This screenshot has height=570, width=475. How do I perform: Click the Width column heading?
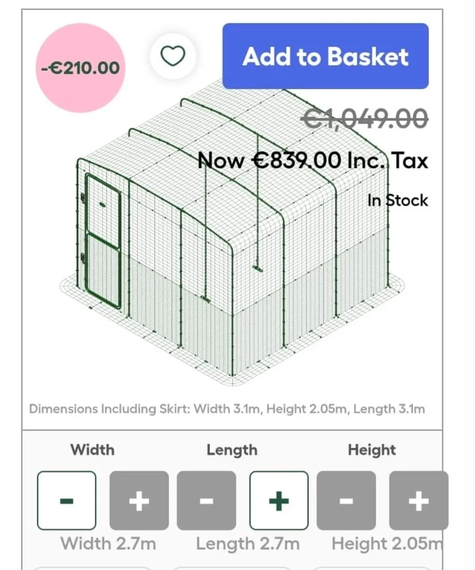click(93, 450)
